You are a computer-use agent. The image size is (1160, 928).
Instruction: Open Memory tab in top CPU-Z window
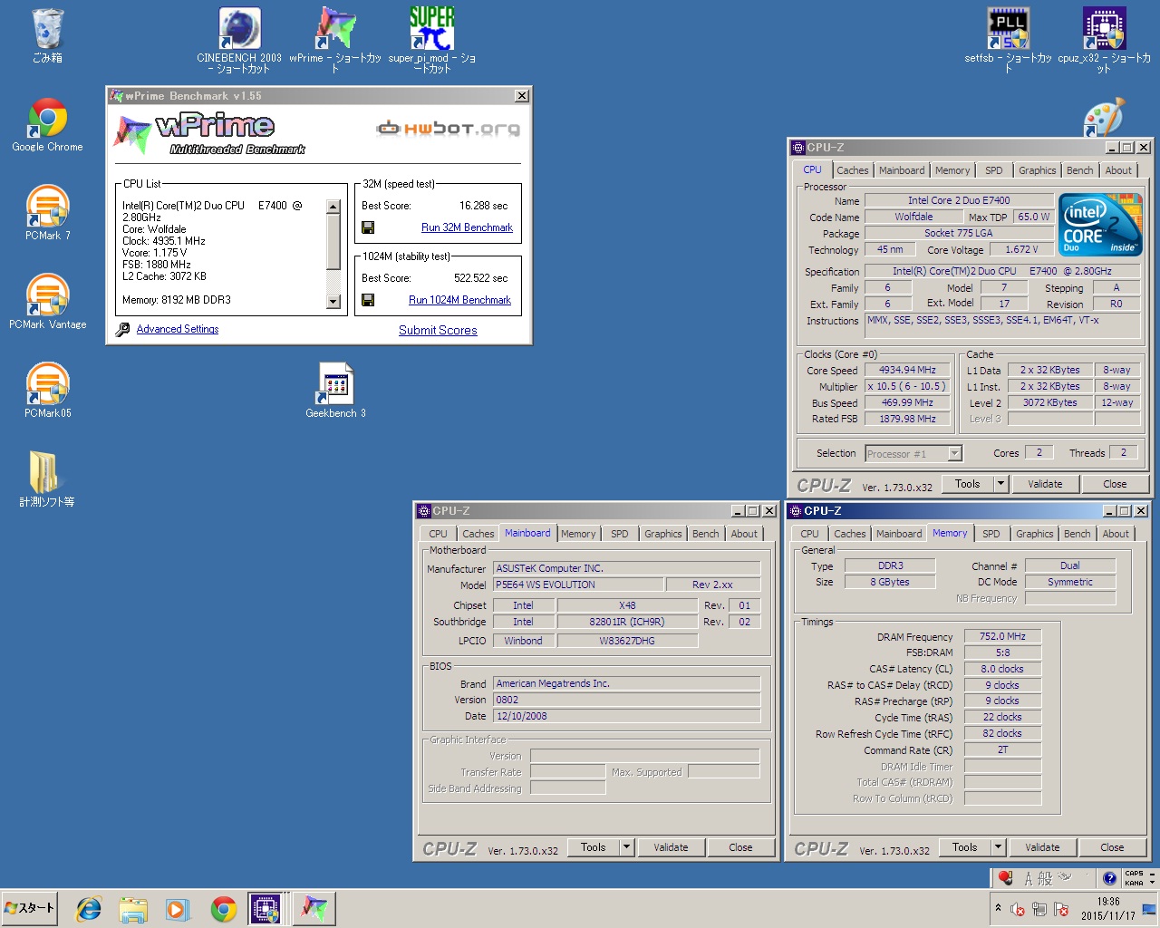click(952, 170)
